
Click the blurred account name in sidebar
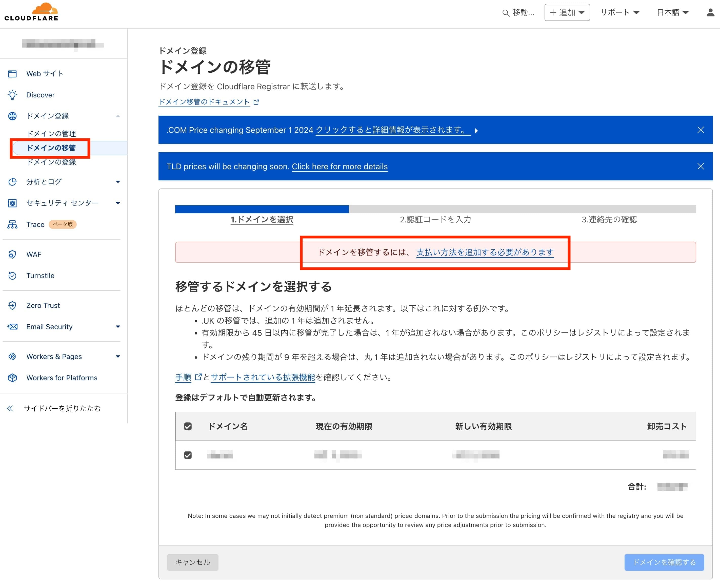pyautogui.click(x=63, y=44)
